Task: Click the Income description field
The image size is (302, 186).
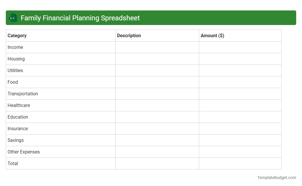Action: pos(157,47)
